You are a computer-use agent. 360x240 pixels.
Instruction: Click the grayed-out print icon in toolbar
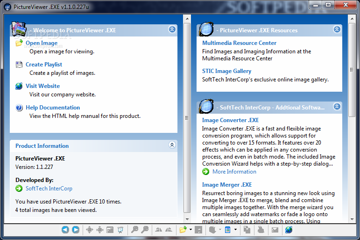[261, 230]
